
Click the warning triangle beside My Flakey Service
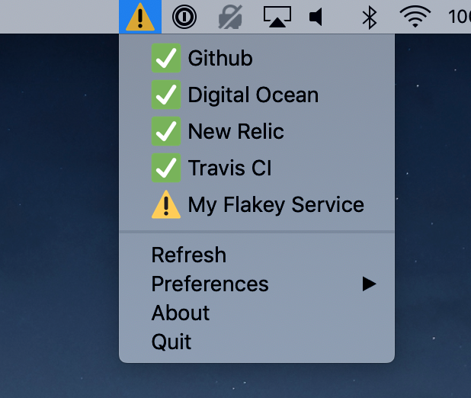click(166, 204)
